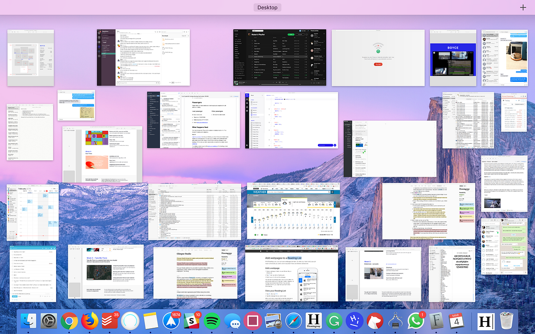
Task: Select Week 4 - Take Me There window
Action: coord(106,273)
